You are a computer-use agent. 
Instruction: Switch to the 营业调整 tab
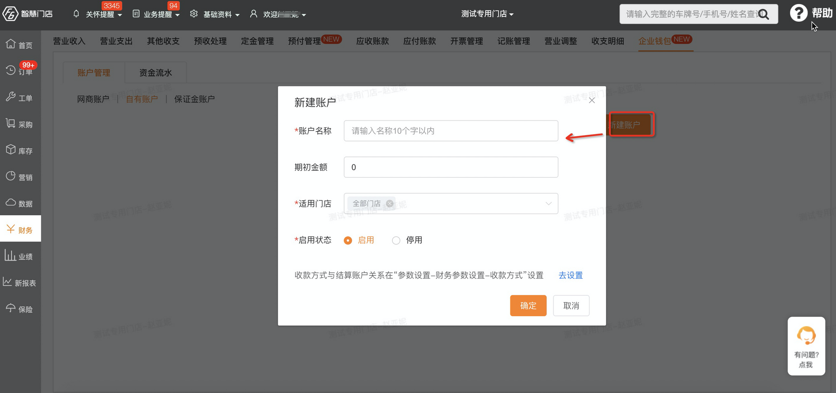coord(561,41)
